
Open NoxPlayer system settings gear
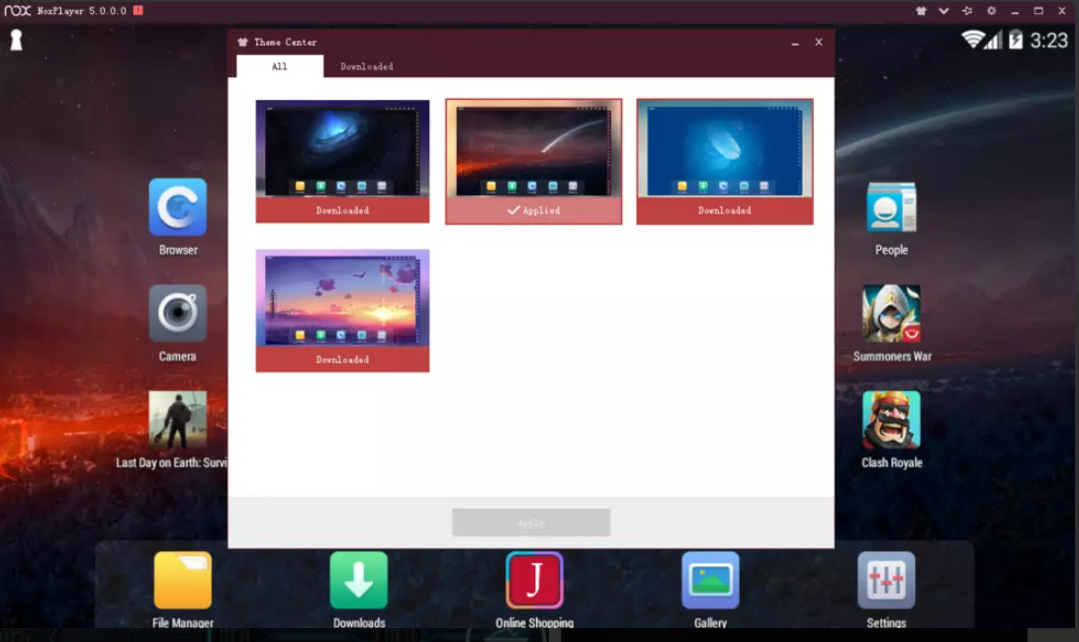click(991, 11)
